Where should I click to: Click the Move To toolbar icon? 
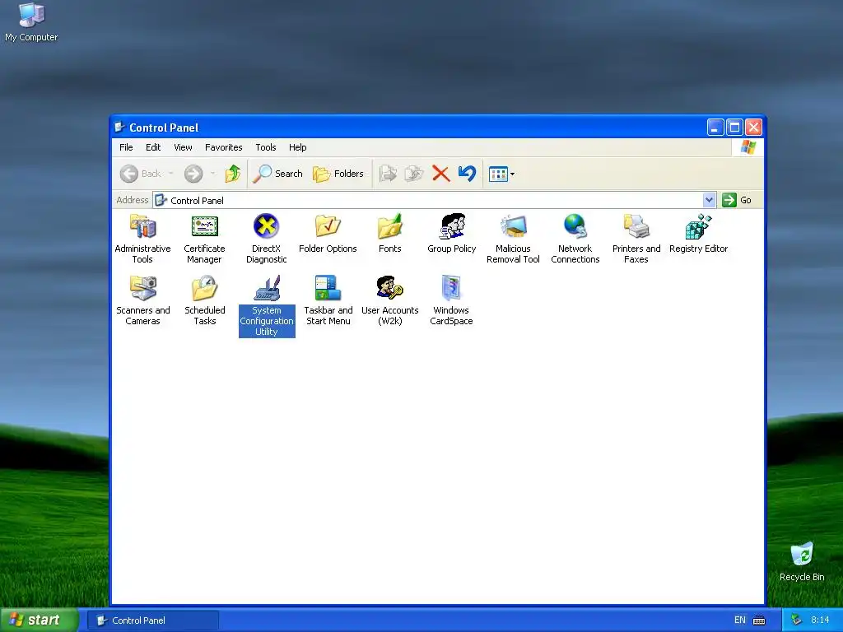click(388, 174)
